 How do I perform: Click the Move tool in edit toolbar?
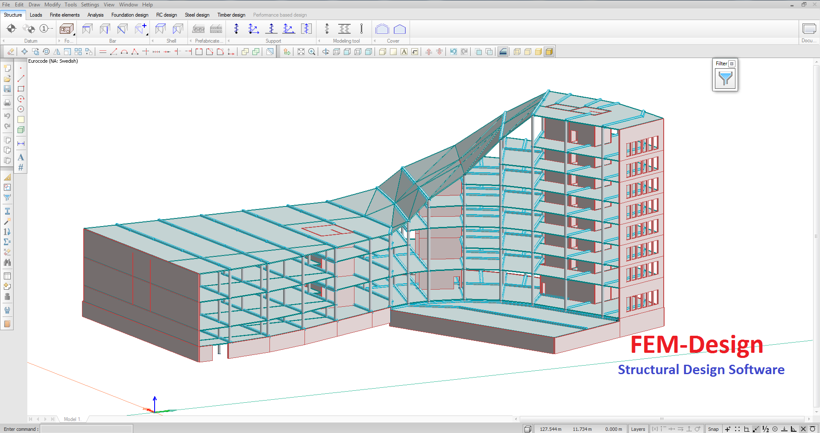(24, 52)
